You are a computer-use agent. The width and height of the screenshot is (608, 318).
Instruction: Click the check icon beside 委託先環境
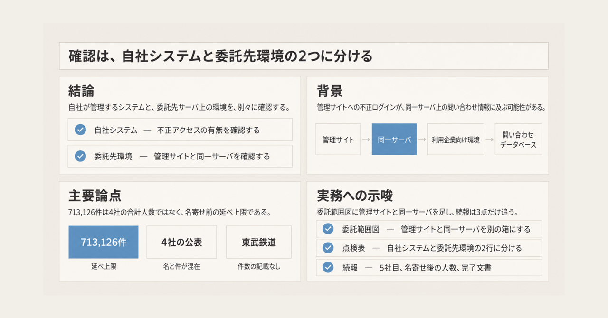point(80,156)
